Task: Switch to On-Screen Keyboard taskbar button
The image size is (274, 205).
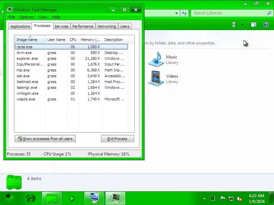Action: [94, 198]
